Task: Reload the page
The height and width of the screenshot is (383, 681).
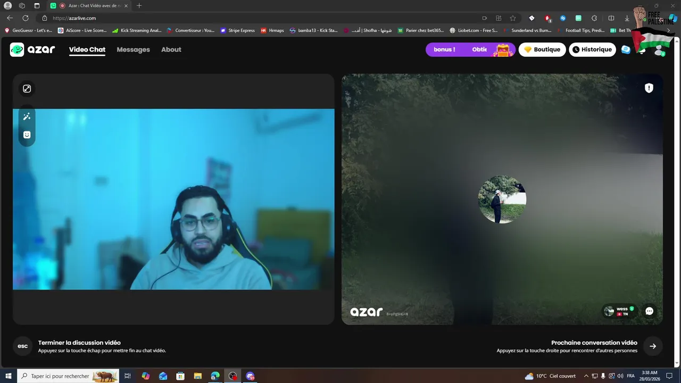Action: pyautogui.click(x=25, y=18)
